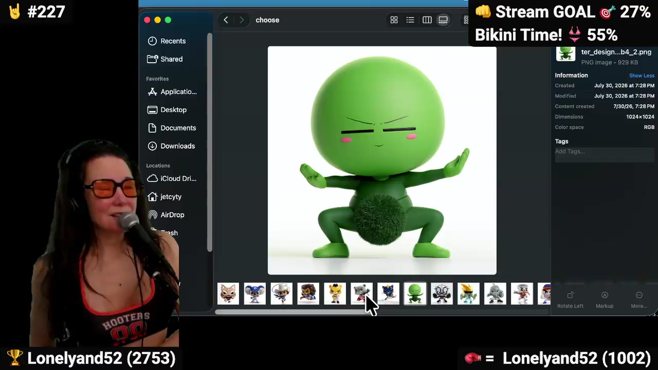Select the fox character thumbnail

click(x=228, y=294)
